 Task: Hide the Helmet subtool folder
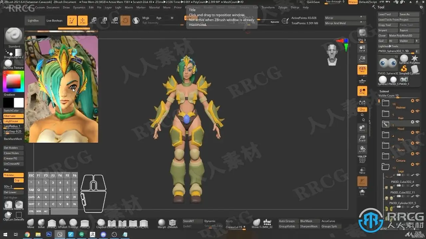coord(417,101)
